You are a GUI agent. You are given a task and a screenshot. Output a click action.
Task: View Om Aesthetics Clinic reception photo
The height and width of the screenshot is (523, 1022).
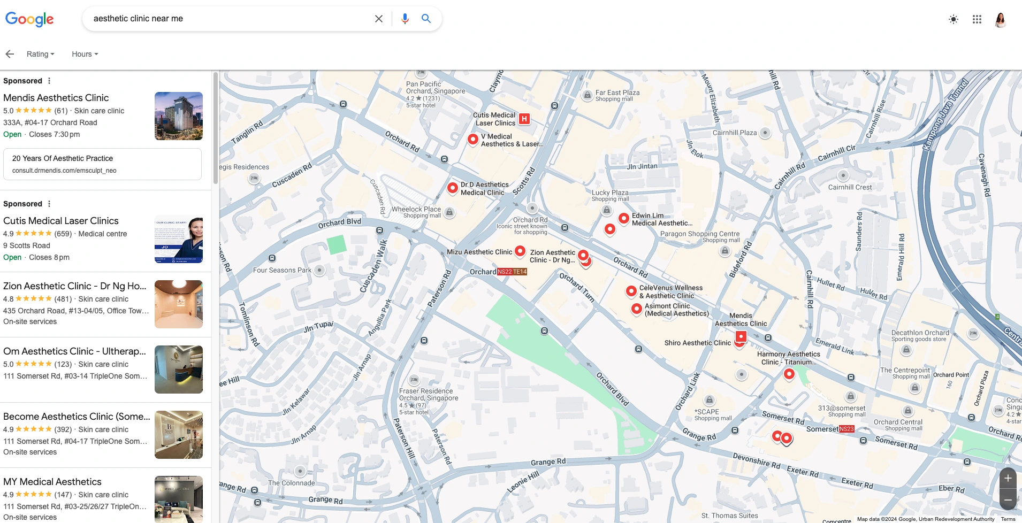pos(179,370)
